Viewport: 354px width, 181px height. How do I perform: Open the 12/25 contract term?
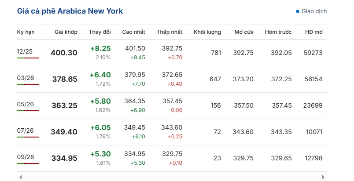coord(25,51)
